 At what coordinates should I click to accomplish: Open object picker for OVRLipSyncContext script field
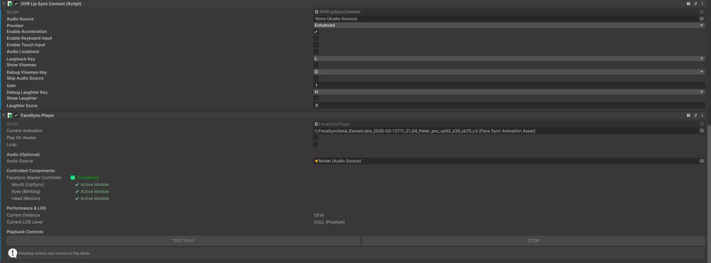702,12
